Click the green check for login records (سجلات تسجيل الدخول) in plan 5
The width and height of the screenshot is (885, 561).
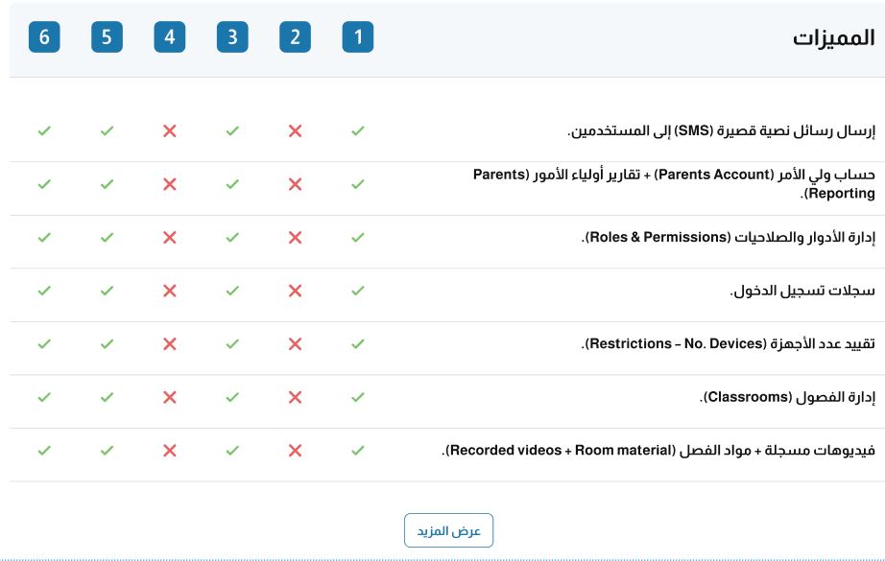click(107, 291)
